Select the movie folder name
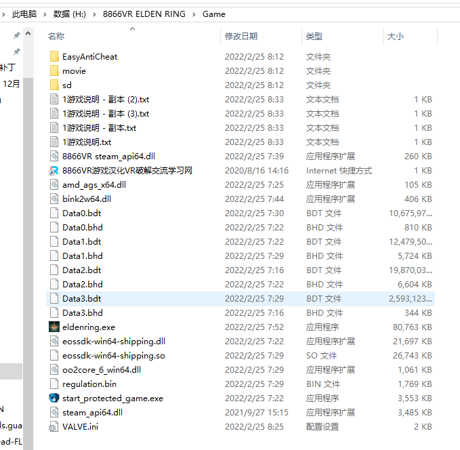 [75, 71]
